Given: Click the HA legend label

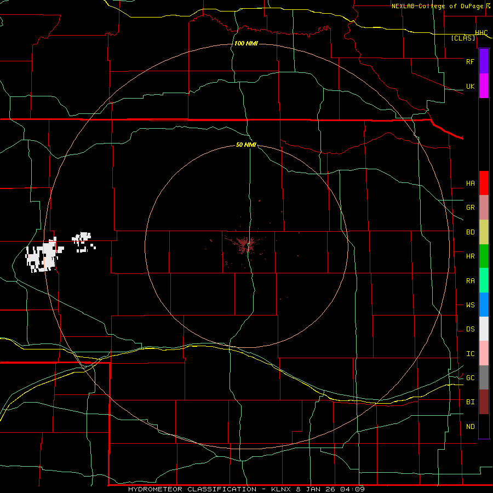Looking at the screenshot, I should (470, 184).
